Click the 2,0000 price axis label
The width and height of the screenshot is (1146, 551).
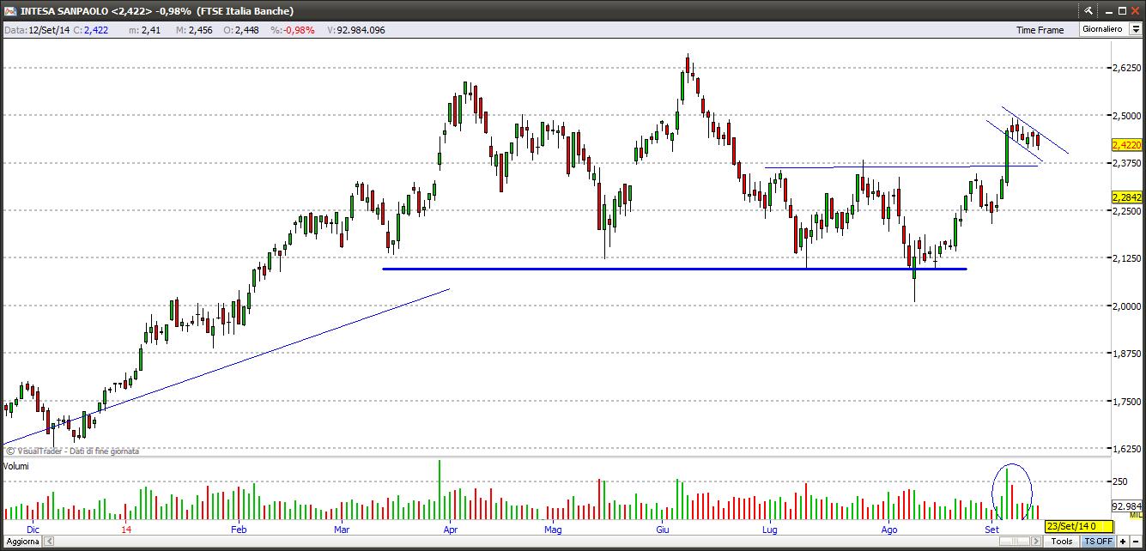[x=1126, y=306]
